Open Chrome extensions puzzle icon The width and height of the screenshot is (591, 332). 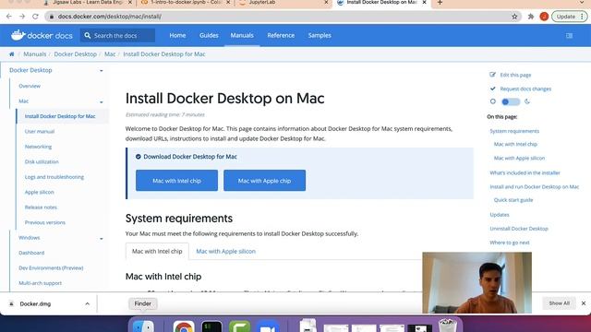(x=531, y=17)
